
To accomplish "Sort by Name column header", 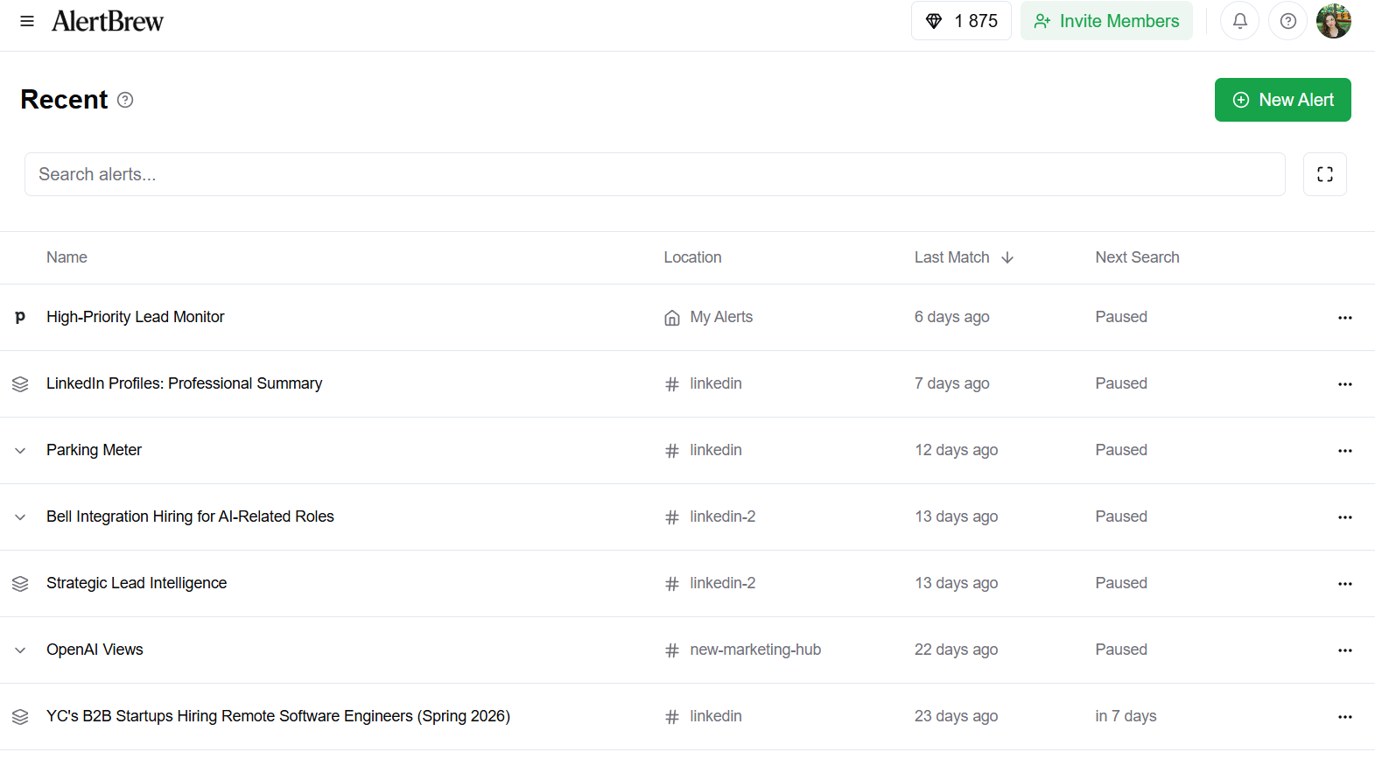I will (x=67, y=257).
